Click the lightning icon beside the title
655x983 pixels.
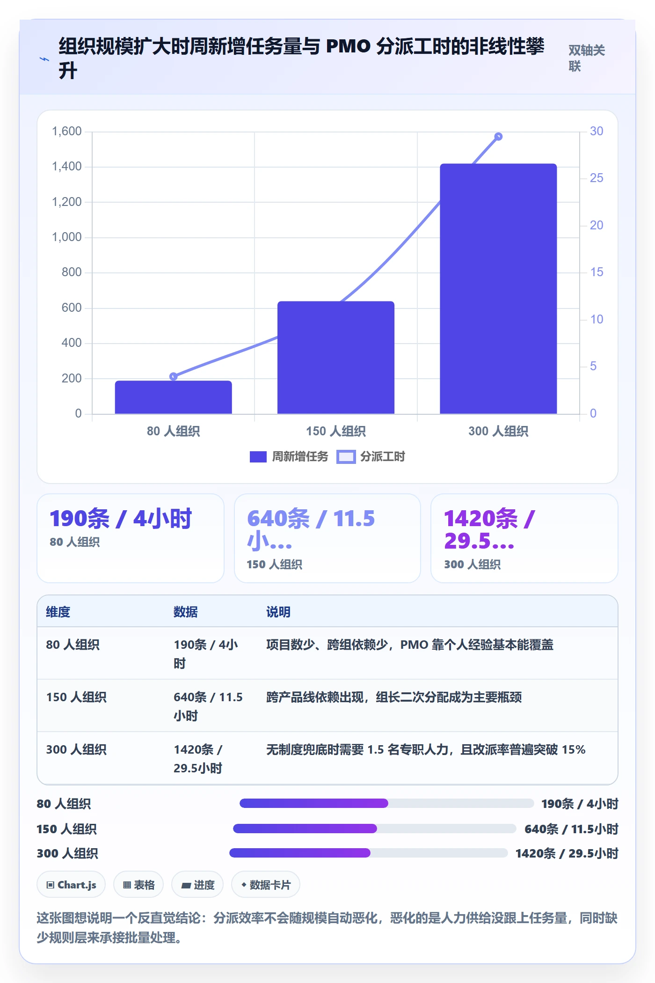(44, 59)
